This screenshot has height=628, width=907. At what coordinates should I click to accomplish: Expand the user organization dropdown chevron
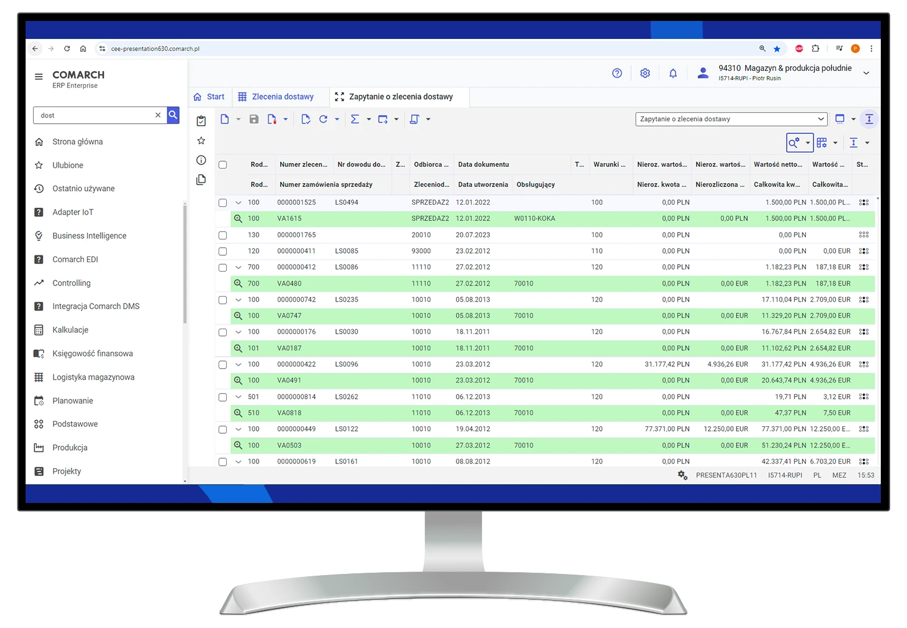[x=866, y=73]
